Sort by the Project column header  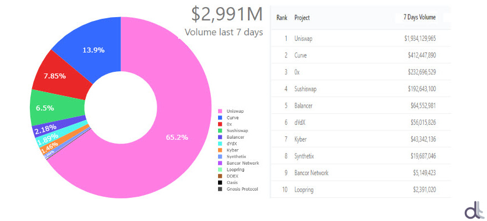302,18
